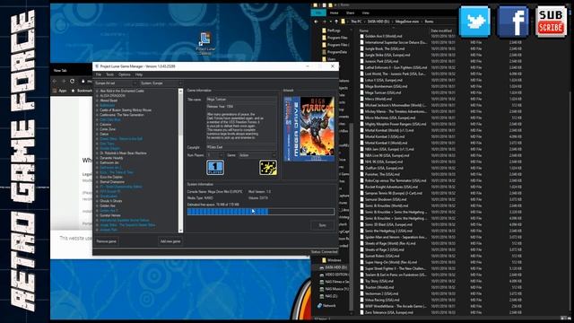Click file icon of Vectorman 2 (USA).md
The height and width of the screenshot is (323, 574).
(361, 293)
